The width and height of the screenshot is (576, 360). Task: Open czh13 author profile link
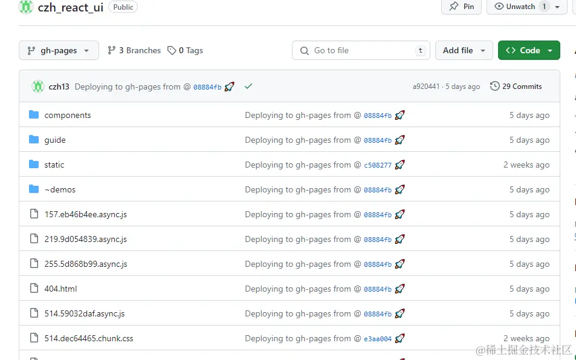[x=59, y=87]
